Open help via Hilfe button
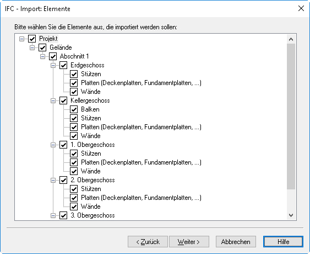 tap(283, 242)
